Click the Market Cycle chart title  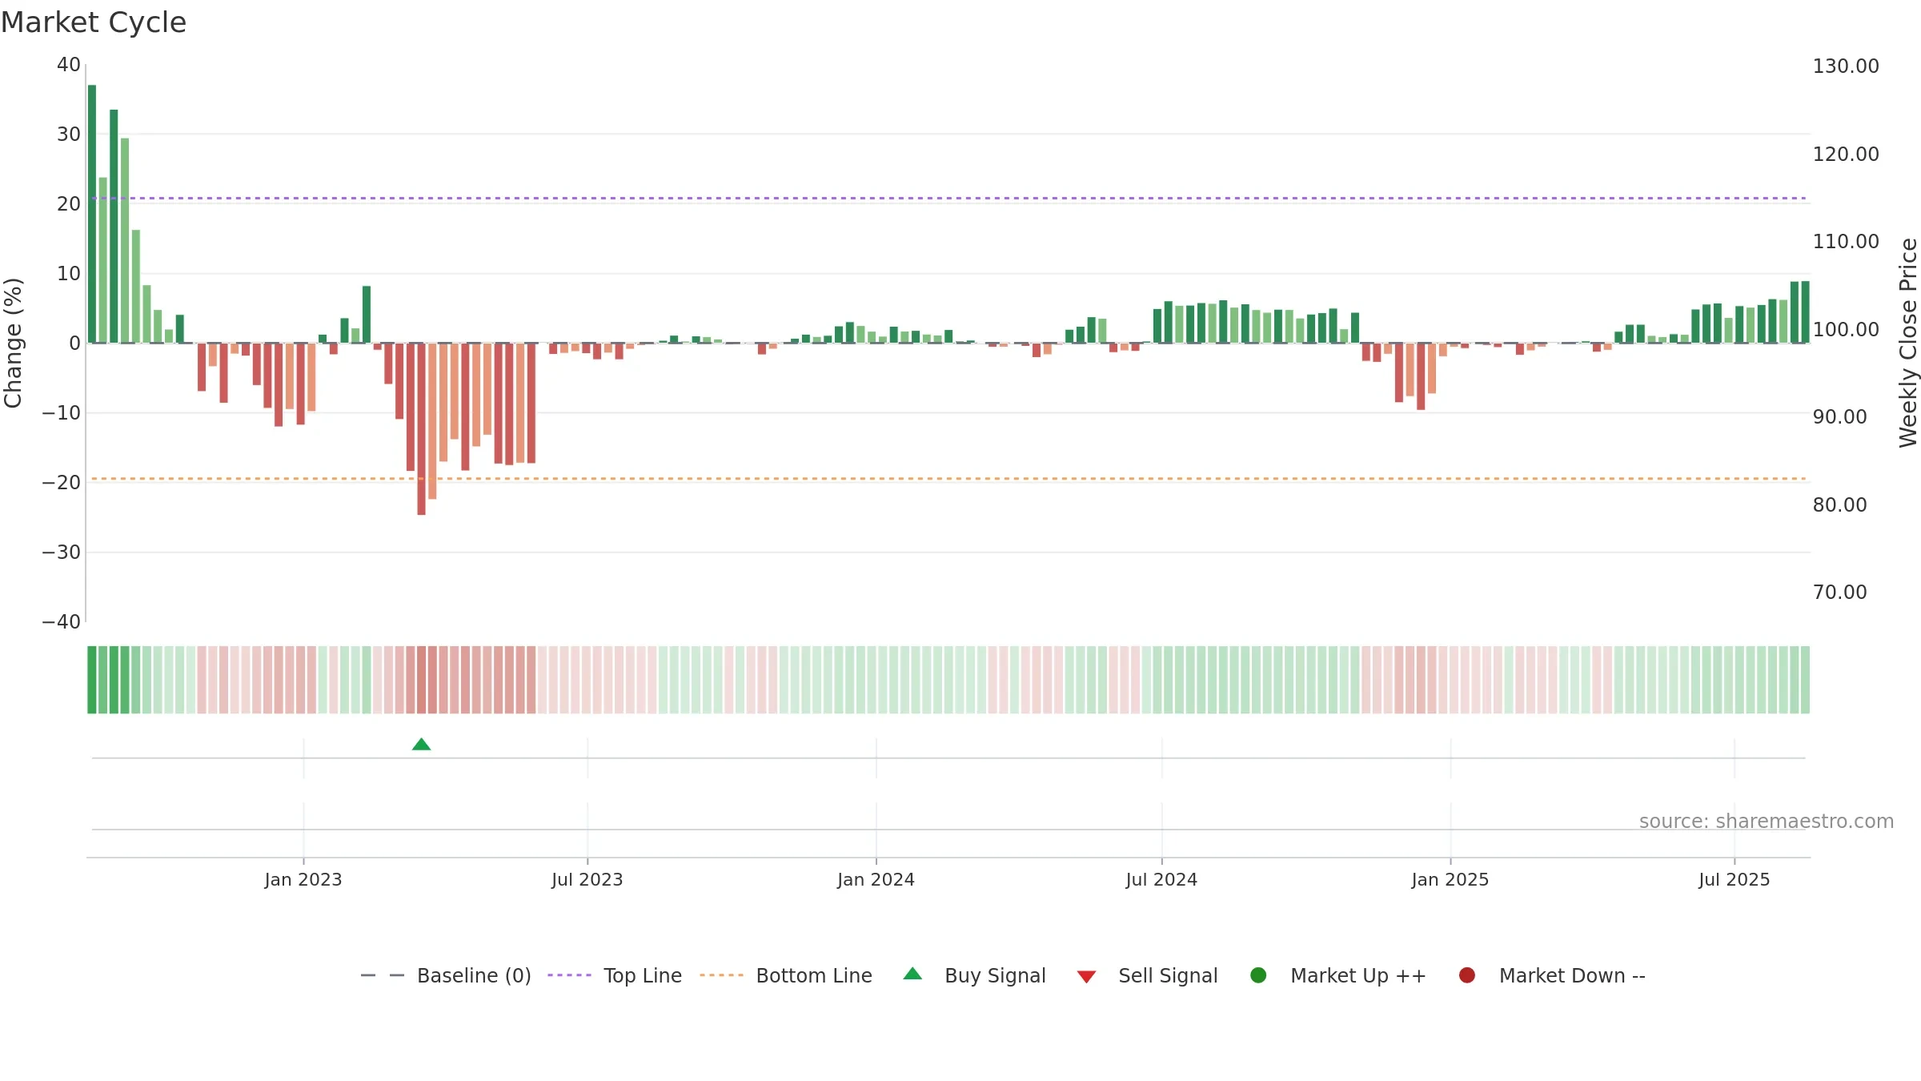click(x=94, y=22)
